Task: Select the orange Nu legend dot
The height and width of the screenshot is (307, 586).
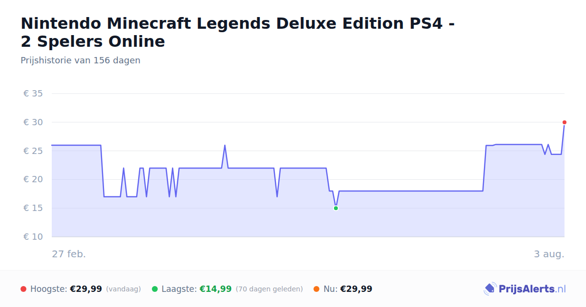Action: [x=316, y=289]
